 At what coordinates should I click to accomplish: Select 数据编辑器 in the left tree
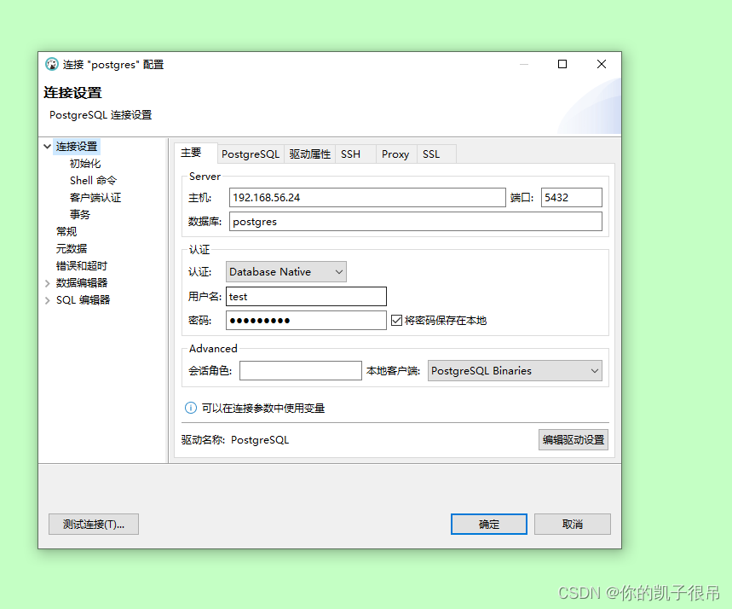pos(82,283)
